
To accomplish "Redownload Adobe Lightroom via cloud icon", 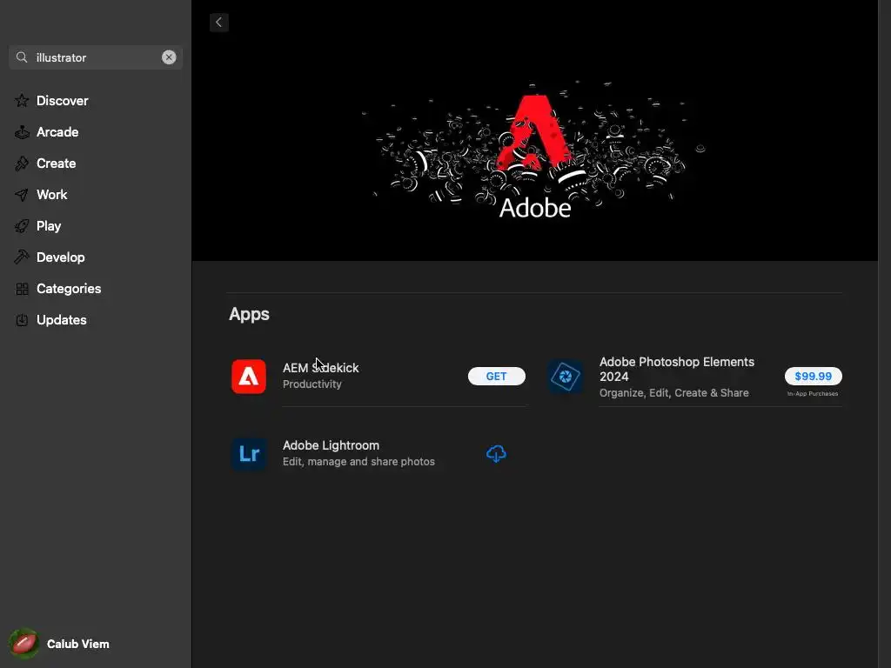I will click(x=496, y=454).
